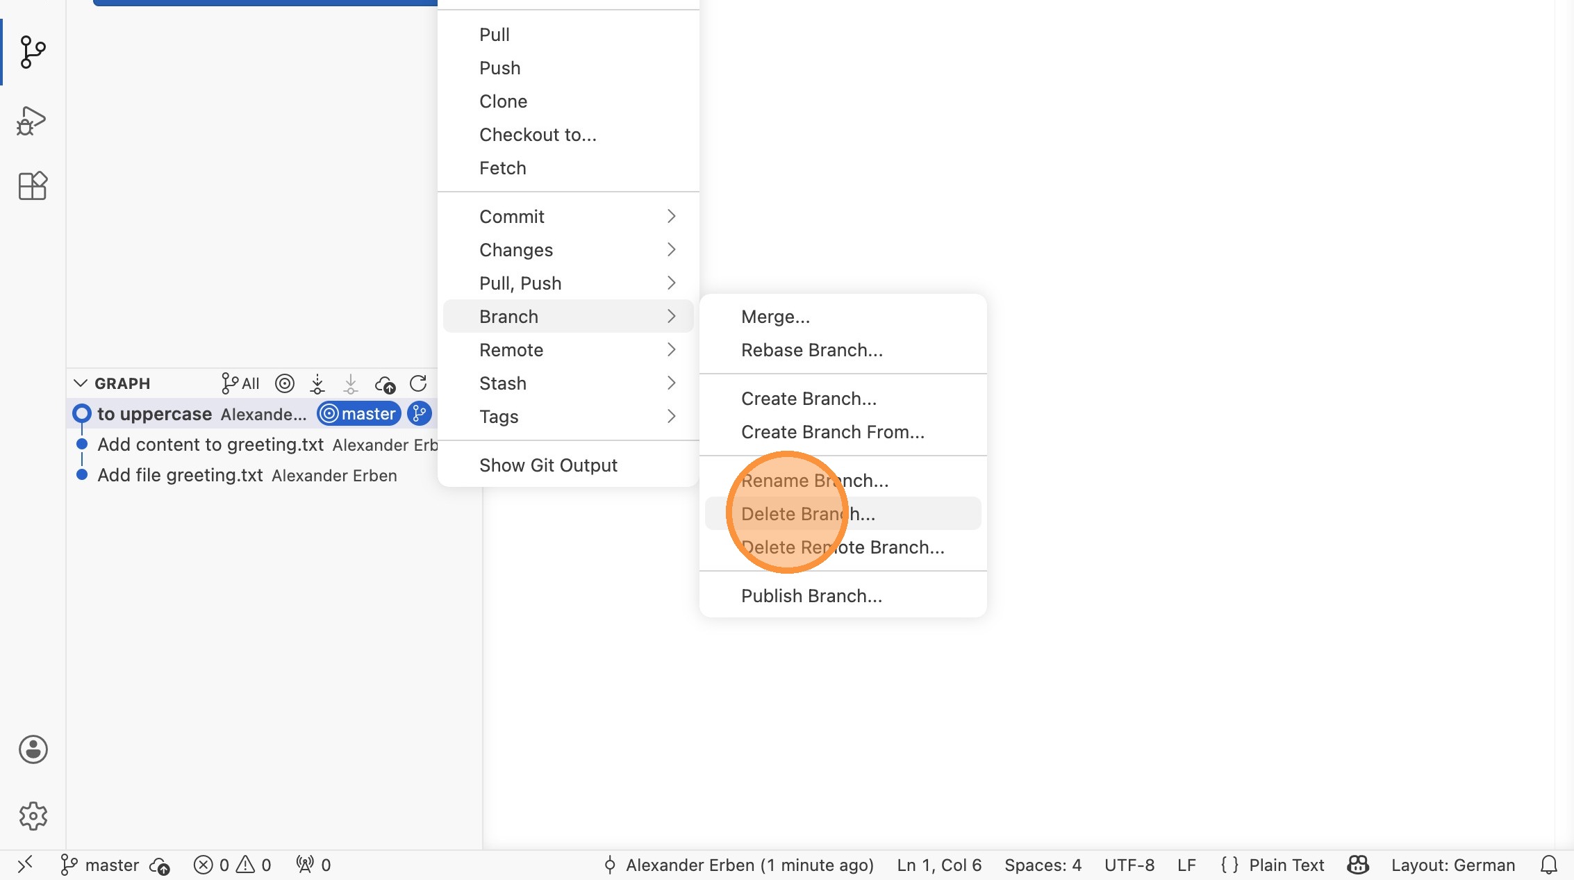Click the Accounts icon in activity bar
Screen dimensions: 1574x880
(x=33, y=749)
